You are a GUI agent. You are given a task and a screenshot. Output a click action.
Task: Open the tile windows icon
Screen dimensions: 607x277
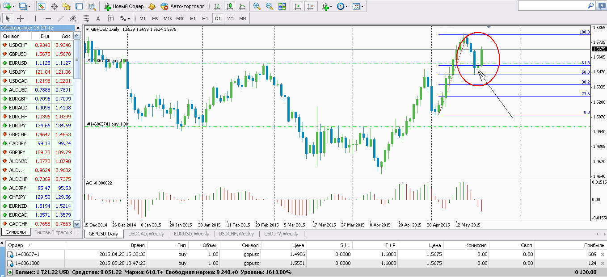[282, 6]
